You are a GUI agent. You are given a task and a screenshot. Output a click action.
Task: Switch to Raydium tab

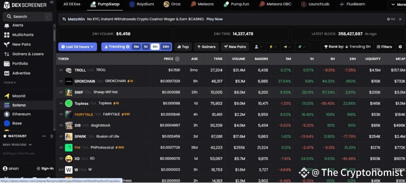coord(142,4)
